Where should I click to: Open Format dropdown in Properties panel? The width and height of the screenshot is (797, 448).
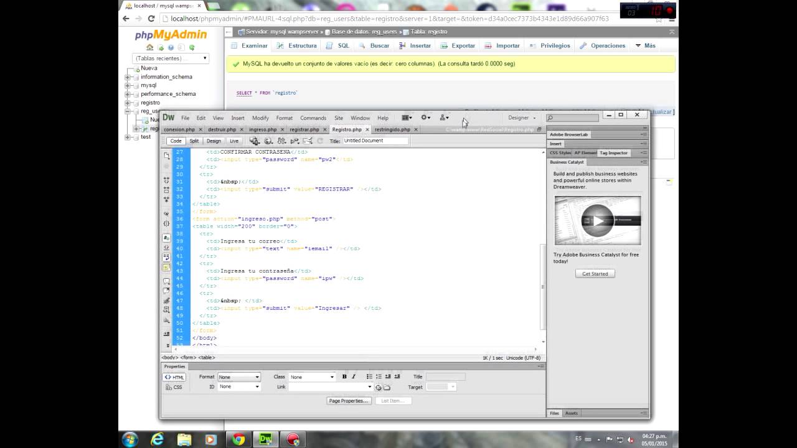tap(239, 377)
